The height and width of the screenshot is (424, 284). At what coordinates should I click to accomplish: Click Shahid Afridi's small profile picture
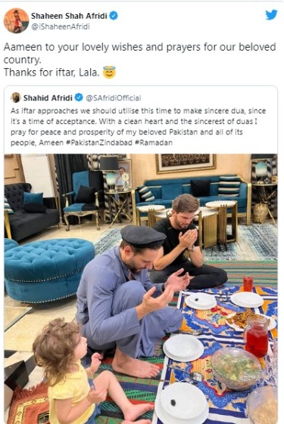(16, 97)
